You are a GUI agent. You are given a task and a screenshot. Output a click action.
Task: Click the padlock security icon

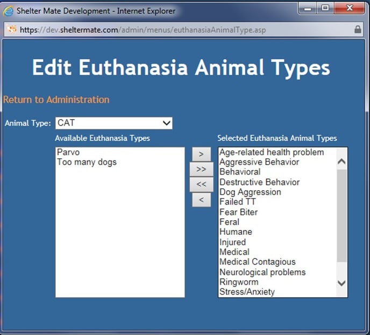coord(358,30)
